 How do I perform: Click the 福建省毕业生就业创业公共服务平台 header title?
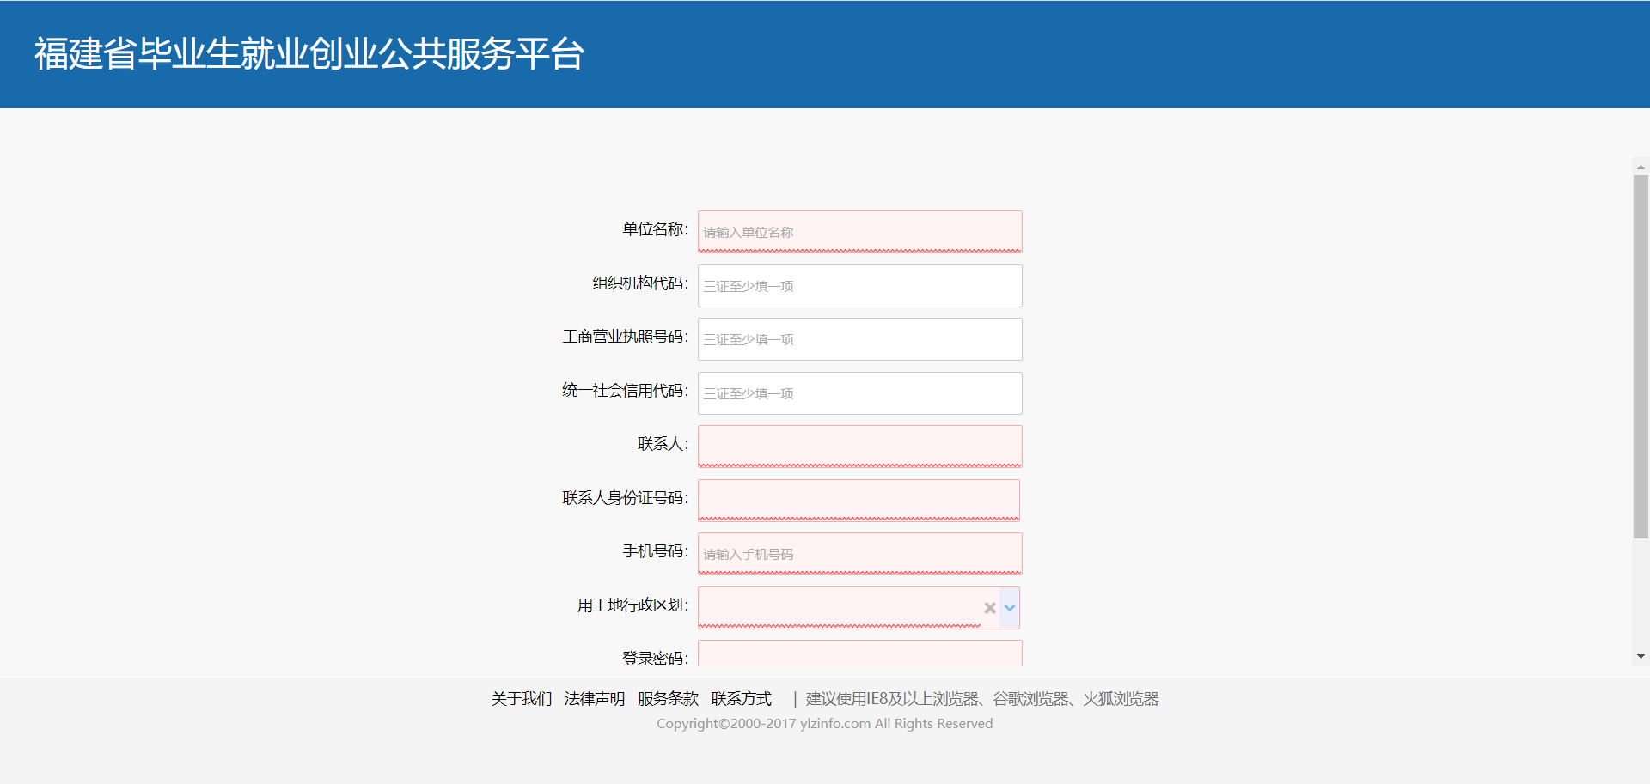pyautogui.click(x=309, y=54)
